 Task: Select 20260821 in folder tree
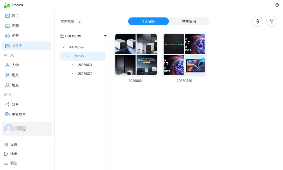85,65
